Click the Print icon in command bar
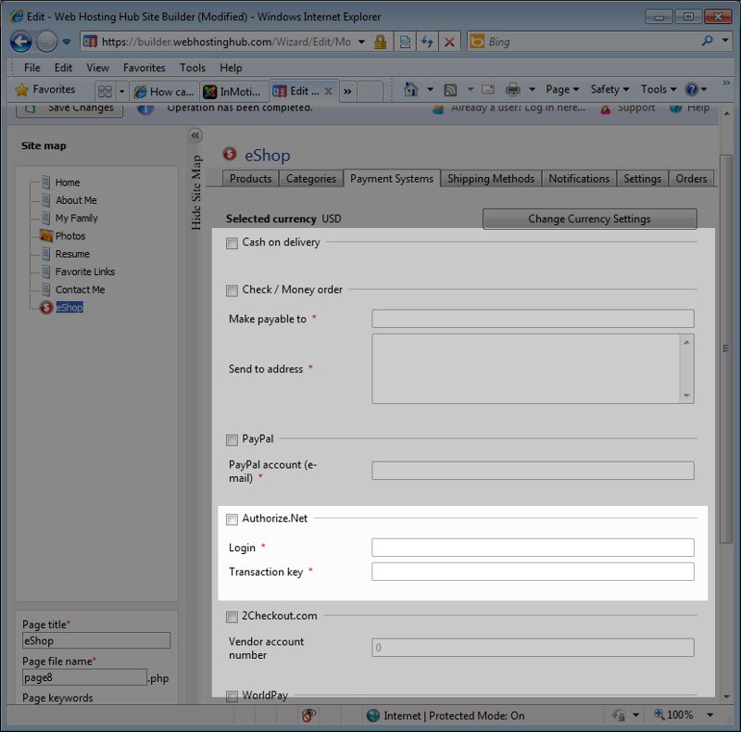 click(513, 90)
